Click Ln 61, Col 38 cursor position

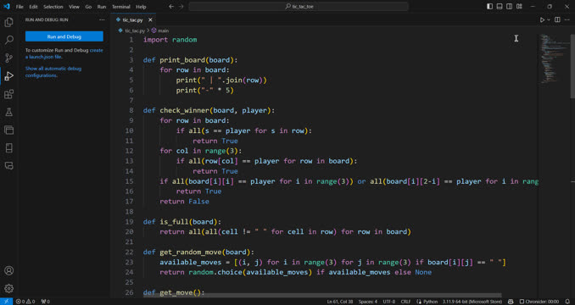340,302
